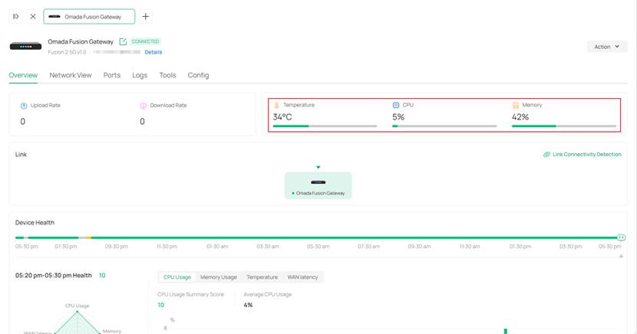Select the Memory Usage chart tab
Screen dimensions: 637x334
(219, 277)
